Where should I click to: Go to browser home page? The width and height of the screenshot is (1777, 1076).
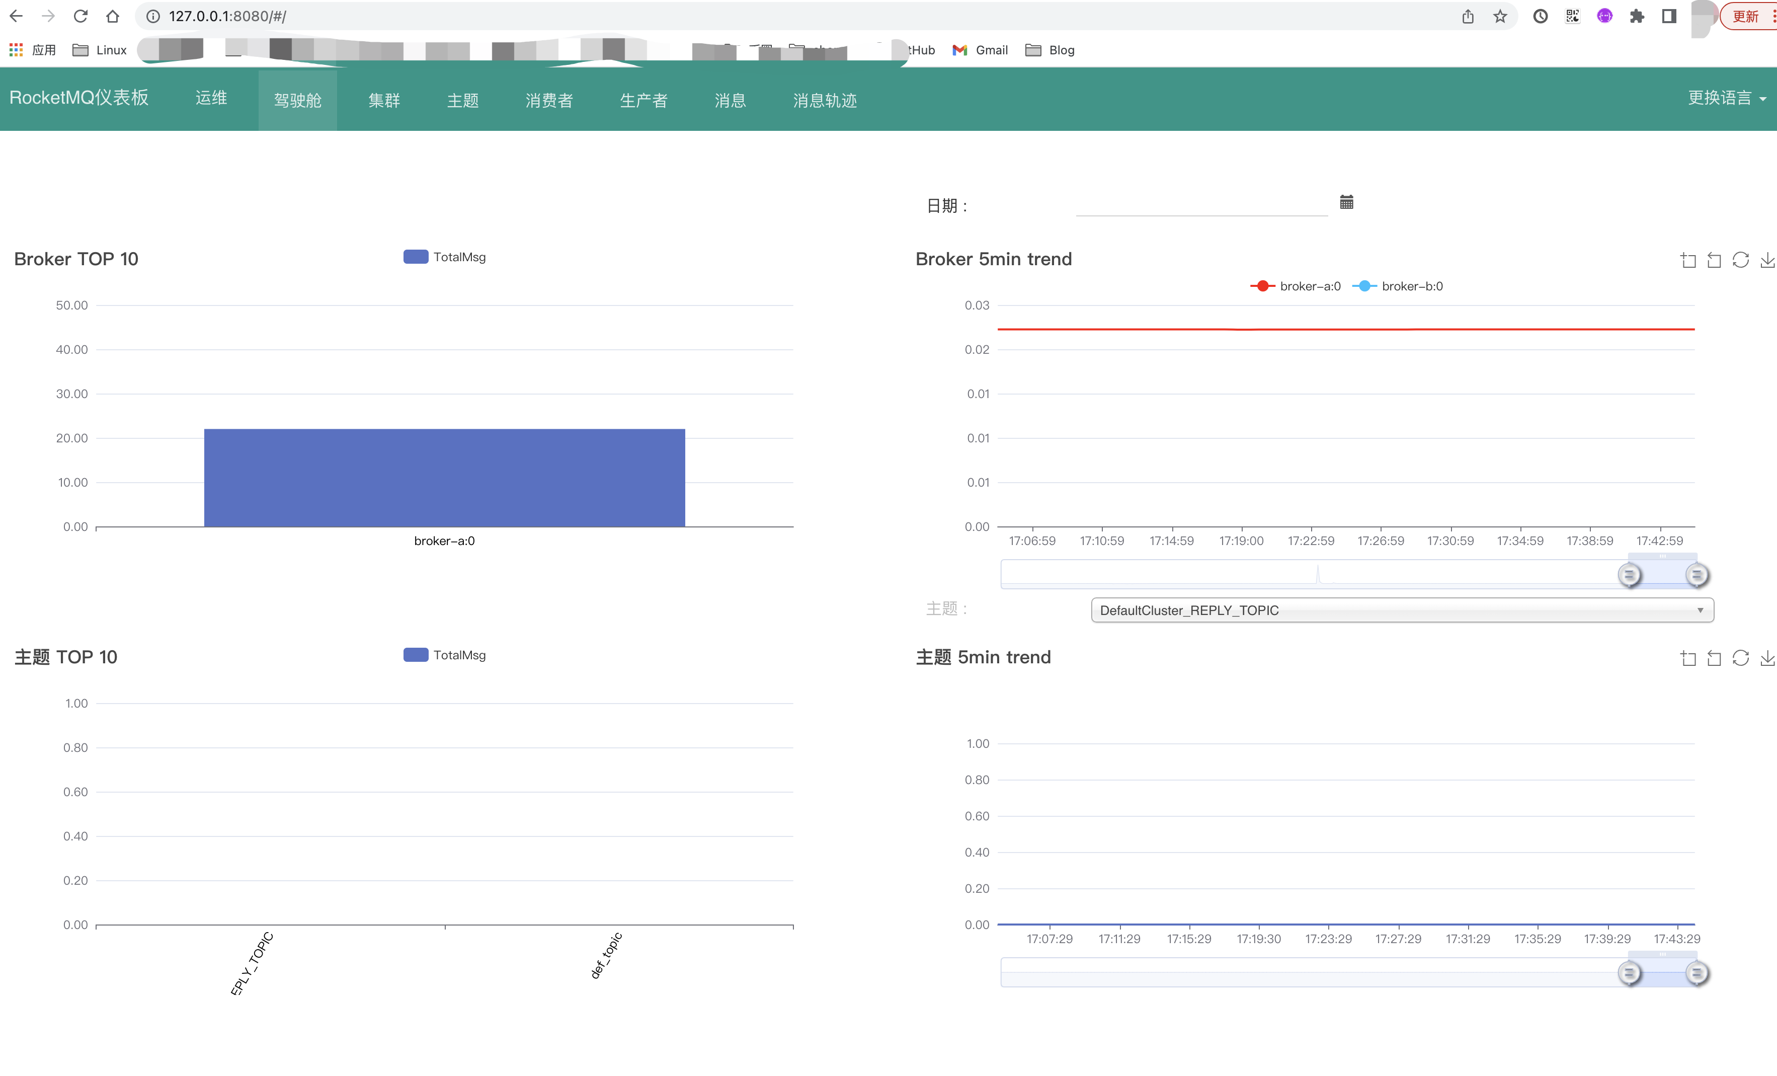click(x=113, y=16)
